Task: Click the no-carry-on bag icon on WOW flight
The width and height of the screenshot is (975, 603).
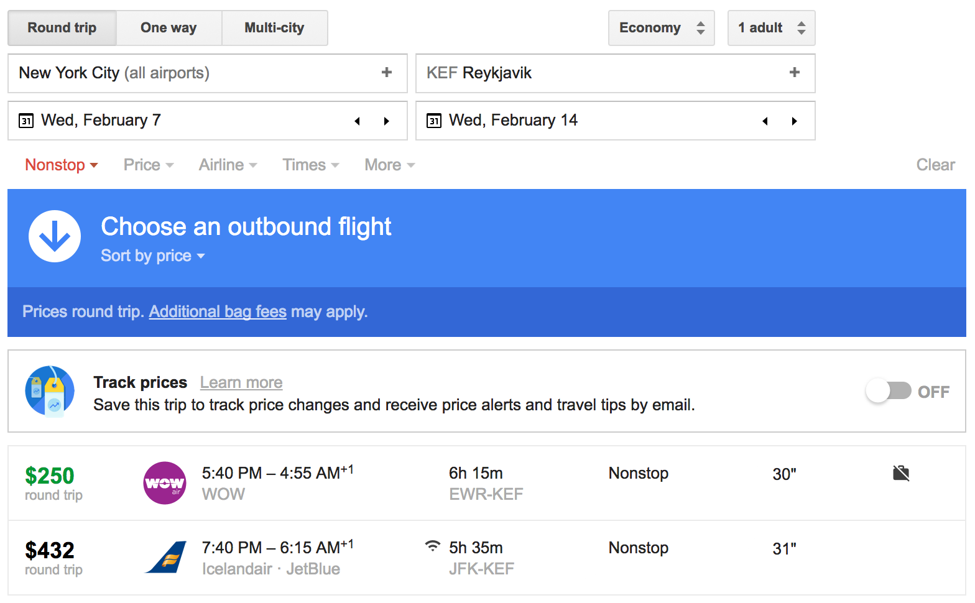Action: (x=900, y=474)
